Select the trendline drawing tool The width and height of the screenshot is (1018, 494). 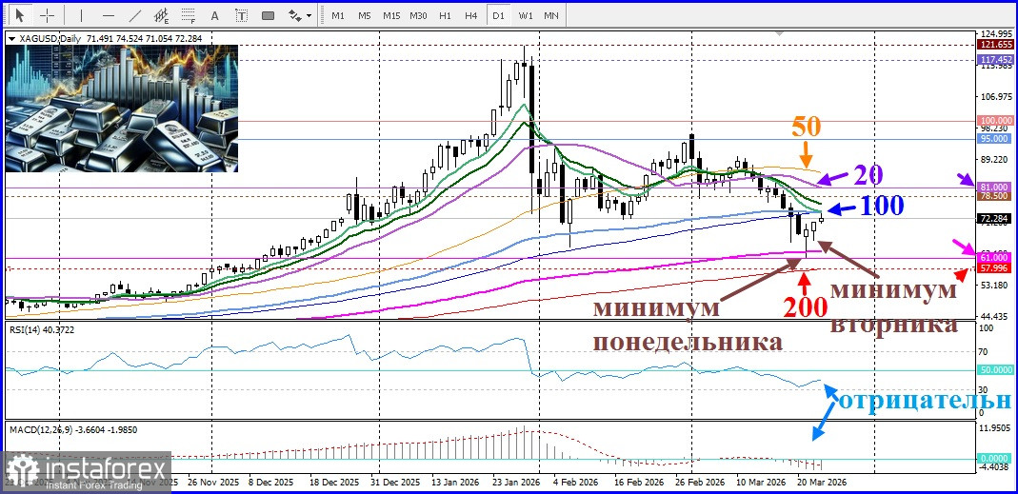135,15
